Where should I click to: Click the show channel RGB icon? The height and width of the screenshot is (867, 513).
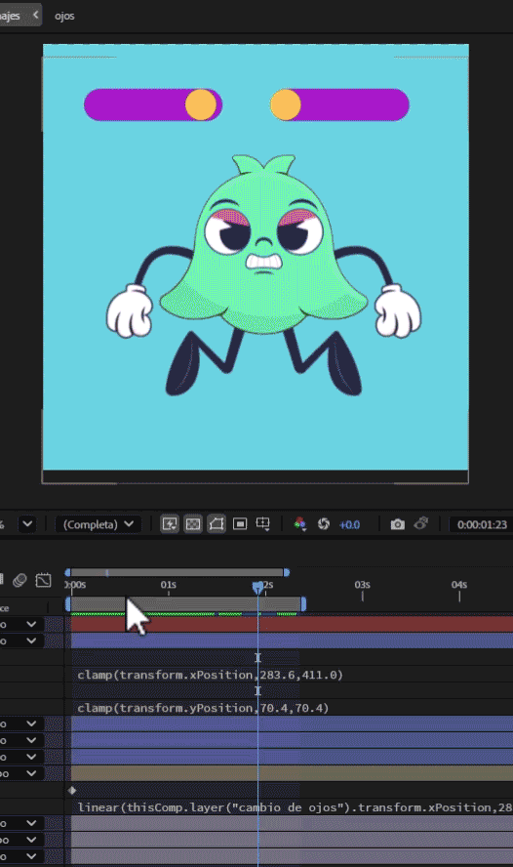299,523
